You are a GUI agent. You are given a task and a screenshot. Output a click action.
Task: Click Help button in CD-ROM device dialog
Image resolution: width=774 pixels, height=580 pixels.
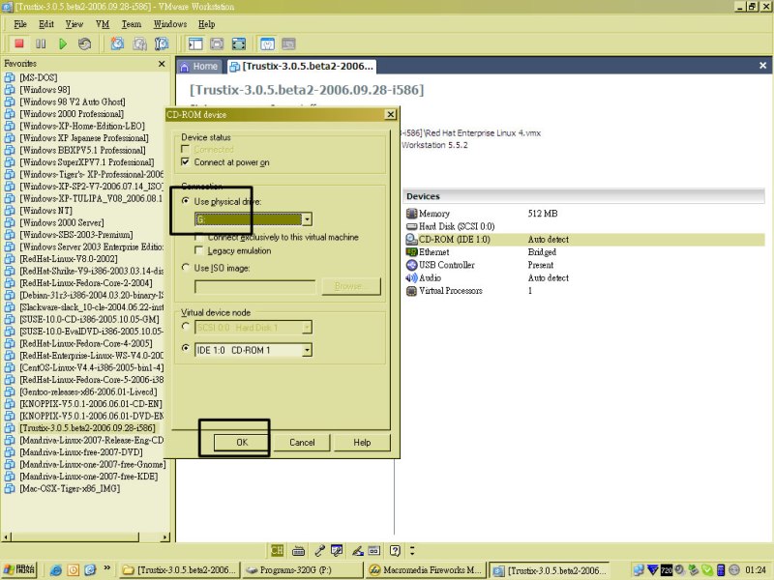point(362,443)
